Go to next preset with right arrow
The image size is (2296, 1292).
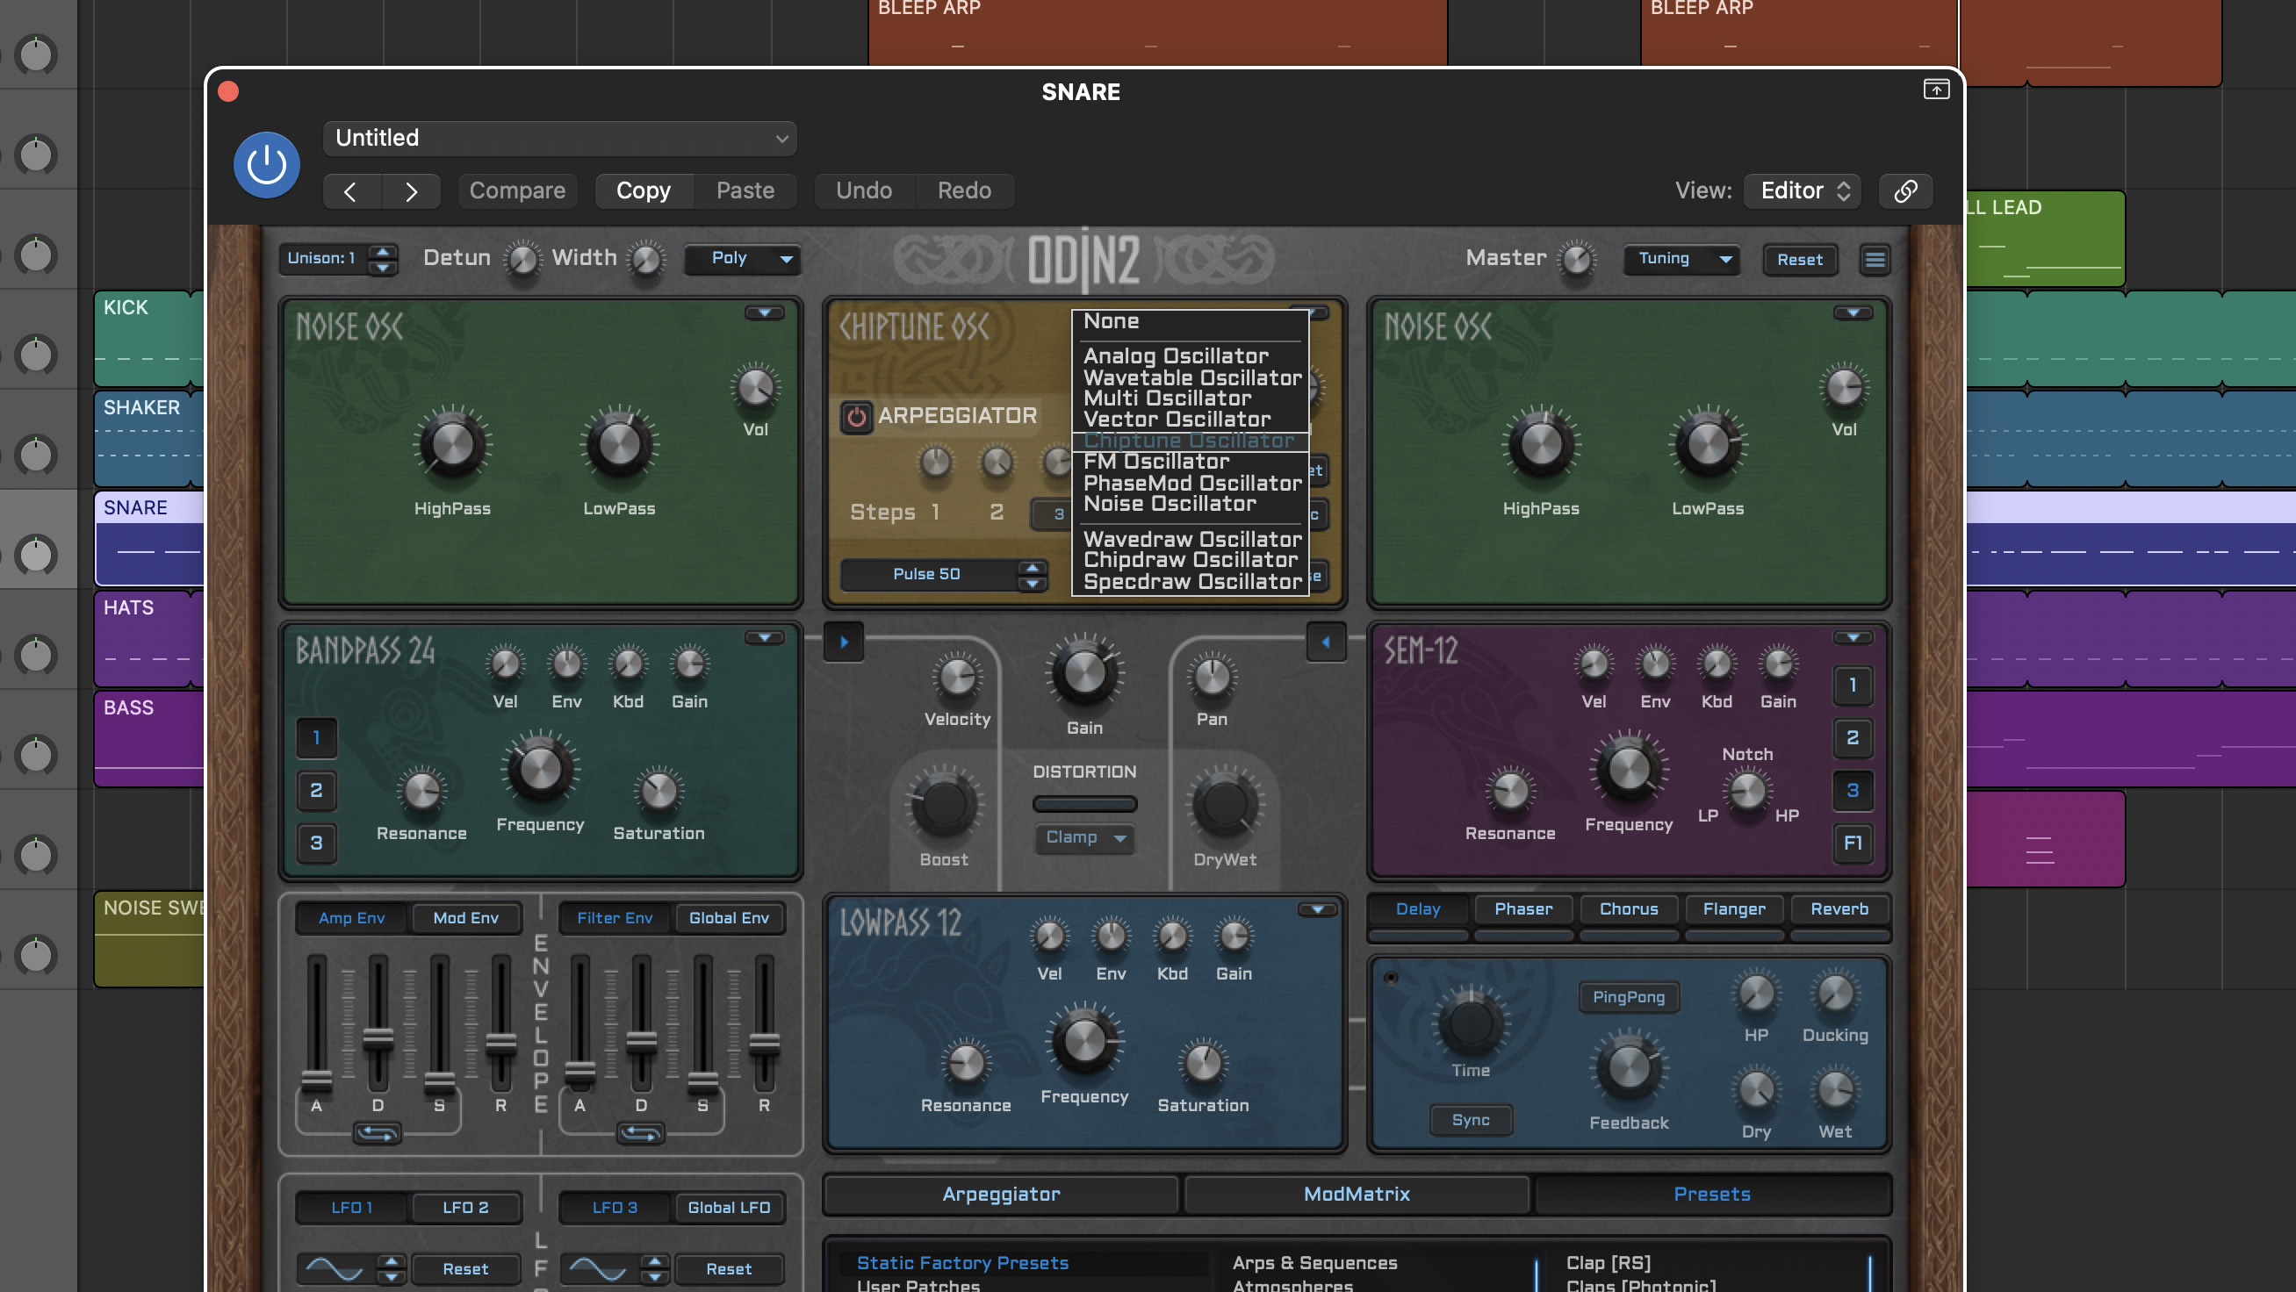coord(411,190)
